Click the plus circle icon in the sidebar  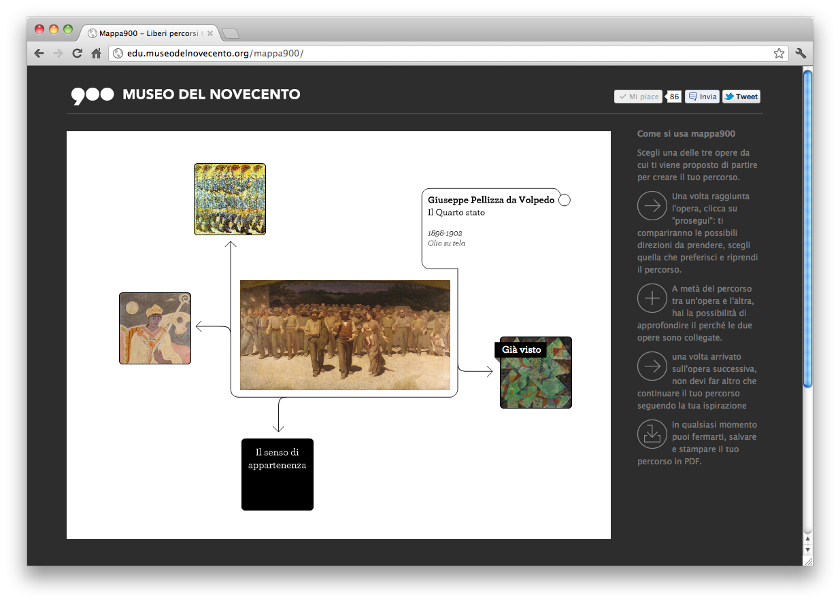point(652,298)
